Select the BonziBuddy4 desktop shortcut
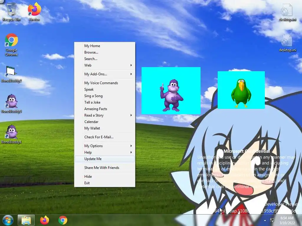The width and height of the screenshot is (302, 226). coord(12,134)
